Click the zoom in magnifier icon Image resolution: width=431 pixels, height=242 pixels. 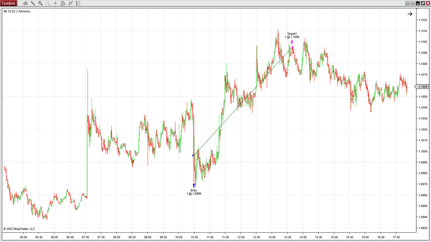pyautogui.click(x=40, y=3)
